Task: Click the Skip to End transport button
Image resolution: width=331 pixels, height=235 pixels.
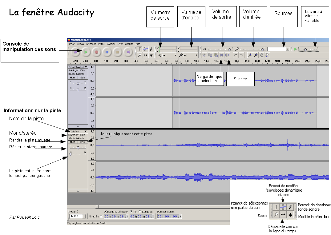Action: click(x=128, y=52)
